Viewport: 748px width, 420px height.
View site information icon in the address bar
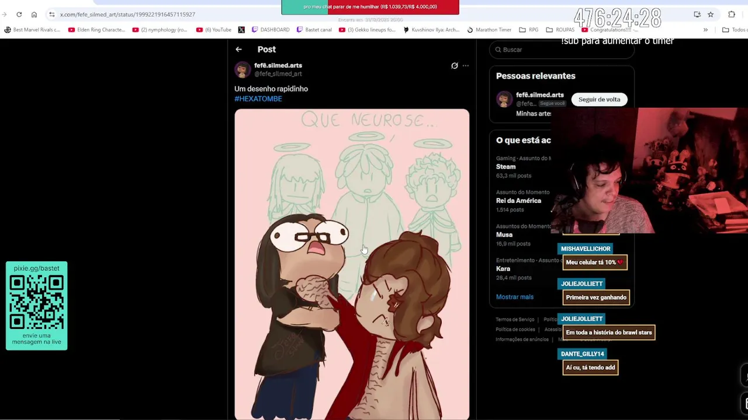[x=52, y=15]
